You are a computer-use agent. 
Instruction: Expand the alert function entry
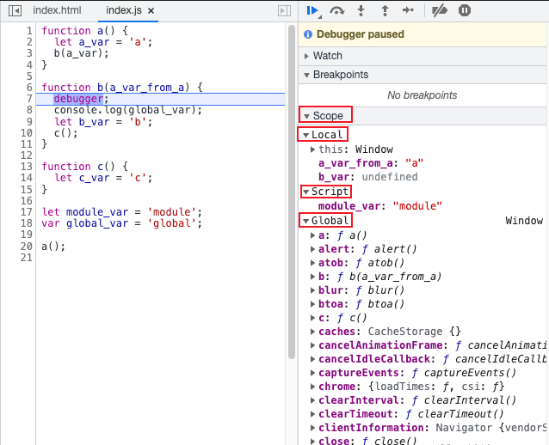[312, 249]
